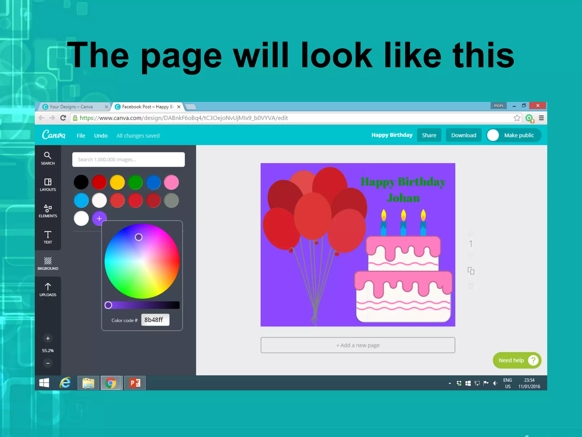The width and height of the screenshot is (582, 437).
Task: Zoom out with the minus button
Action: pos(48,363)
